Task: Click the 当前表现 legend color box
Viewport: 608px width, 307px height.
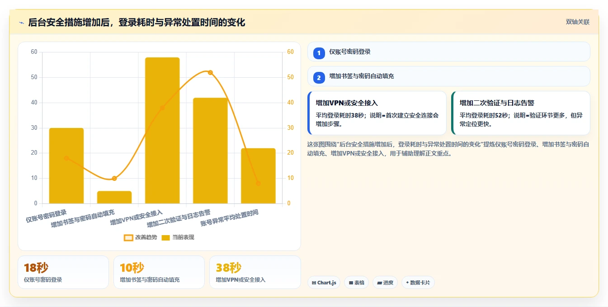Action: click(x=166, y=237)
